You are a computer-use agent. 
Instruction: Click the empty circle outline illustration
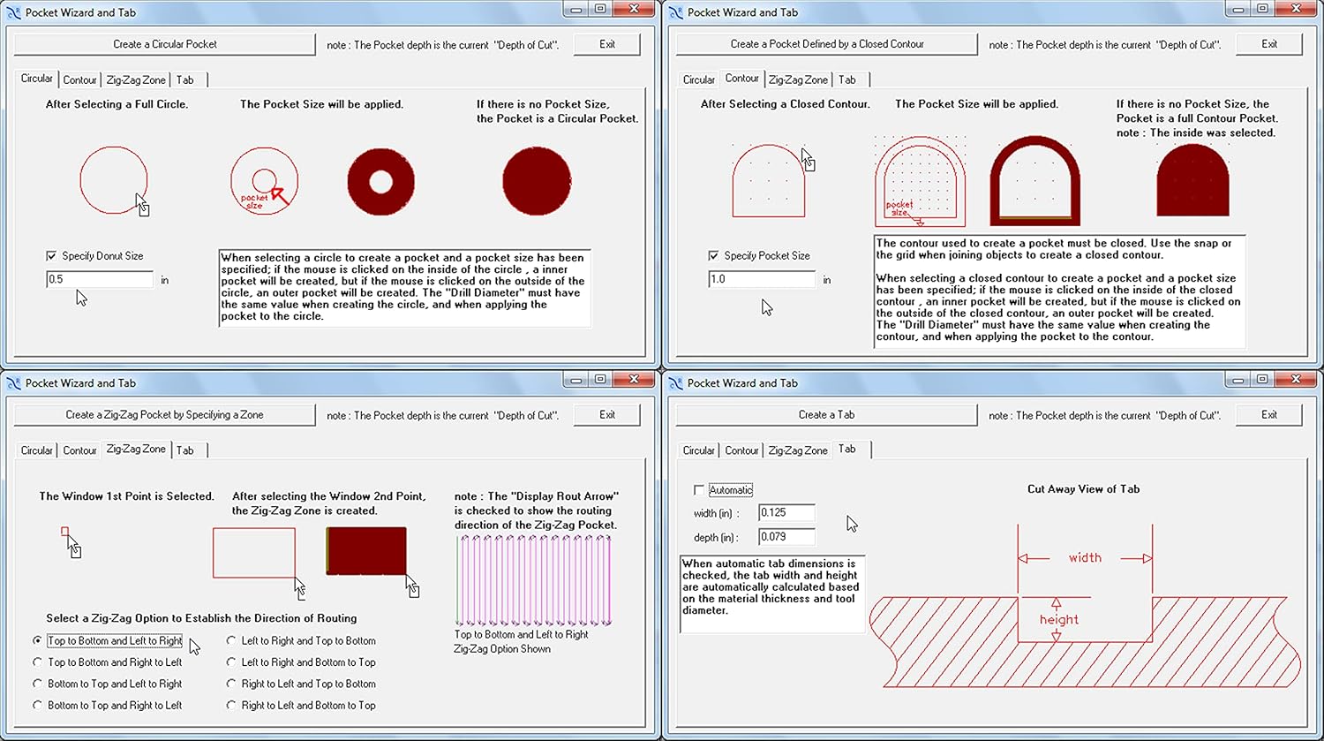point(113,180)
